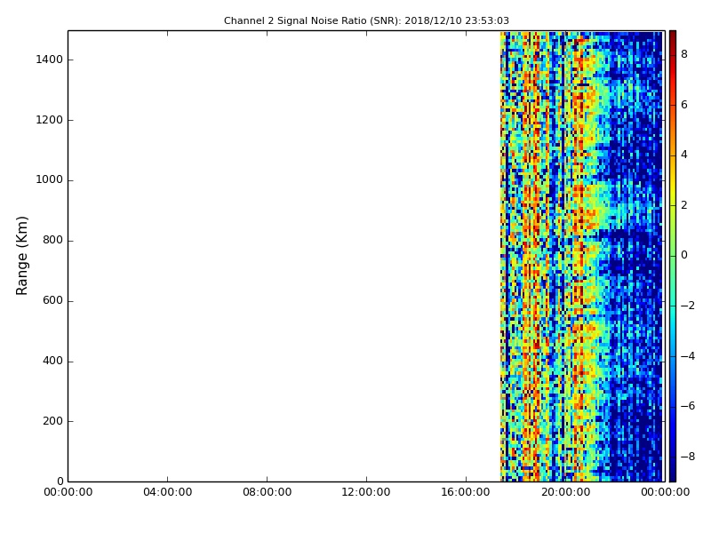Click the colorbar label 0
This screenshot has height=533, width=711.
tap(684, 255)
